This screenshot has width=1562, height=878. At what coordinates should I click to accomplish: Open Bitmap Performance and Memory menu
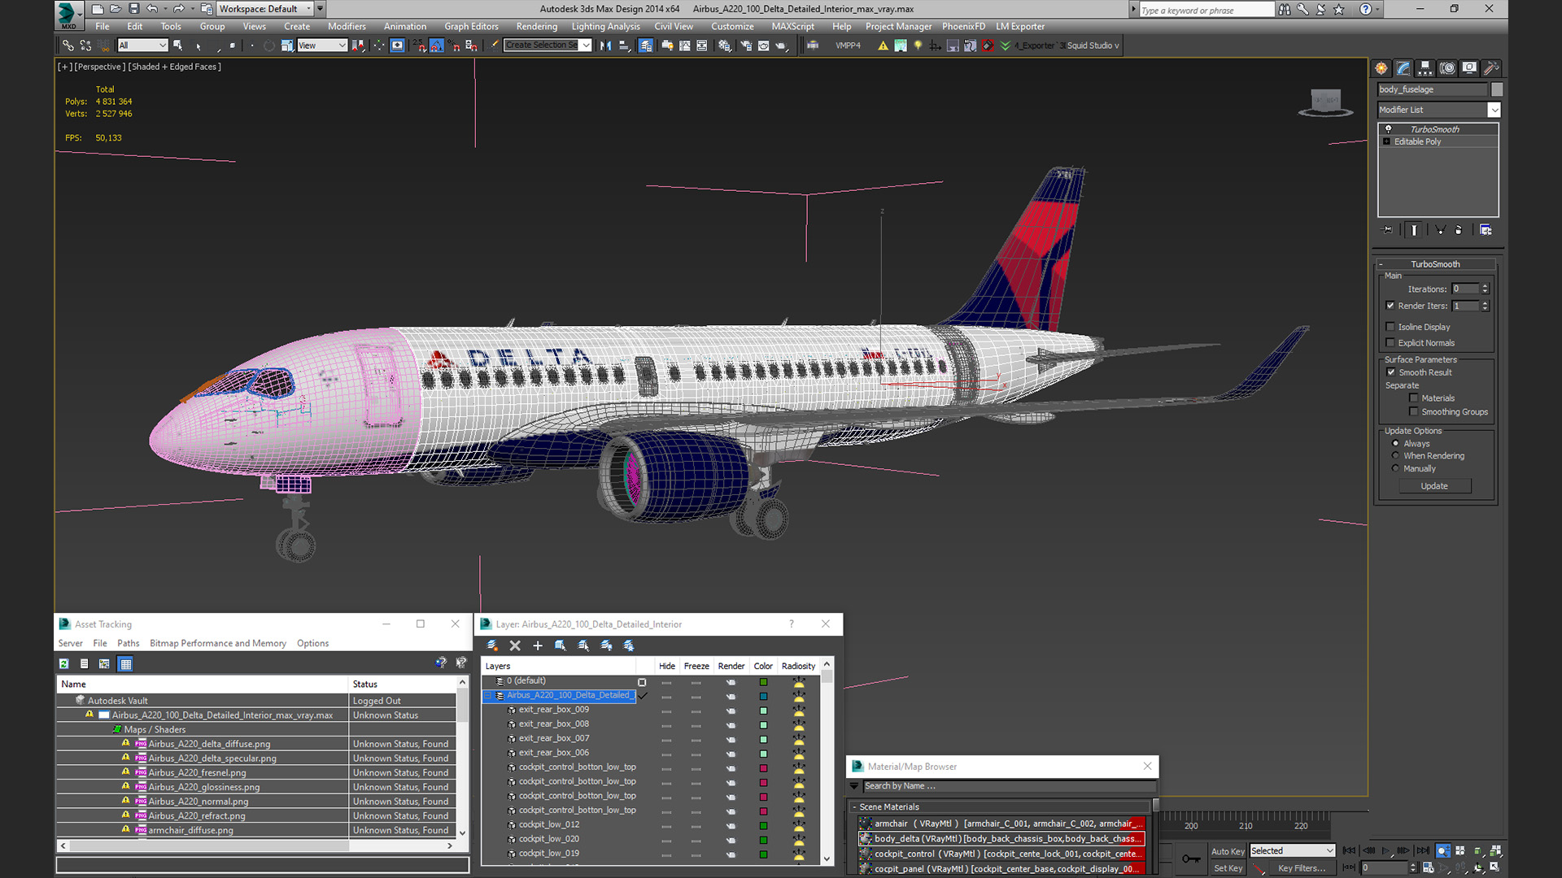[x=218, y=643]
